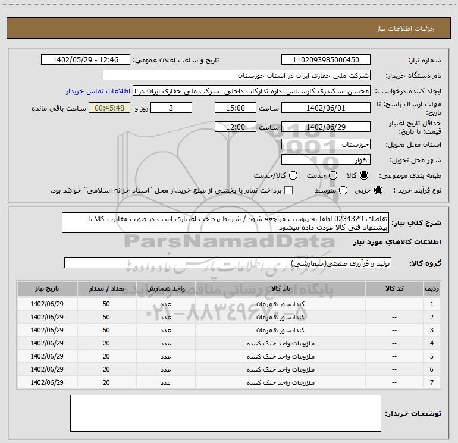Click the delivery city field اهواز
Screen dimensions: 458x443
click(x=325, y=160)
